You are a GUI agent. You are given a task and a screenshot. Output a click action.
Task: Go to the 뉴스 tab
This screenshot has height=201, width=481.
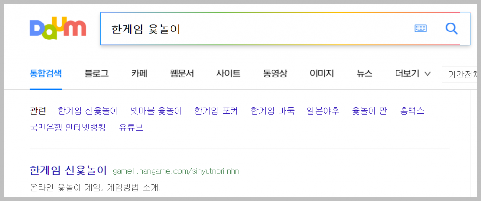pyautogui.click(x=365, y=74)
